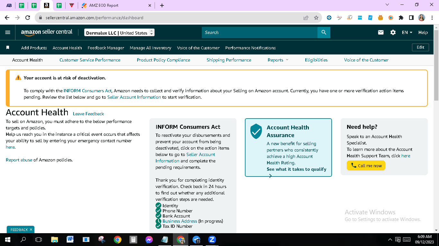This screenshot has width=439, height=246.
Task: Expand the Reports dropdown tab
Action: click(x=278, y=60)
